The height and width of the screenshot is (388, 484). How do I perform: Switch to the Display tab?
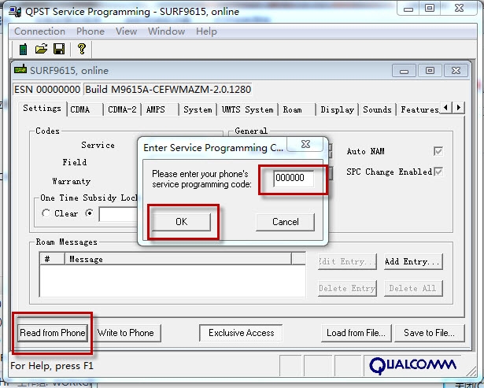(337, 110)
